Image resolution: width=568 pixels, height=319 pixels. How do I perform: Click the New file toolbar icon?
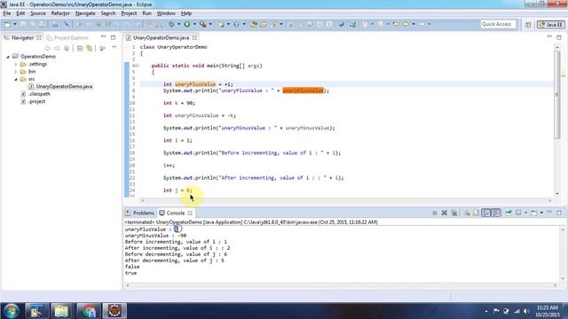(x=7, y=24)
